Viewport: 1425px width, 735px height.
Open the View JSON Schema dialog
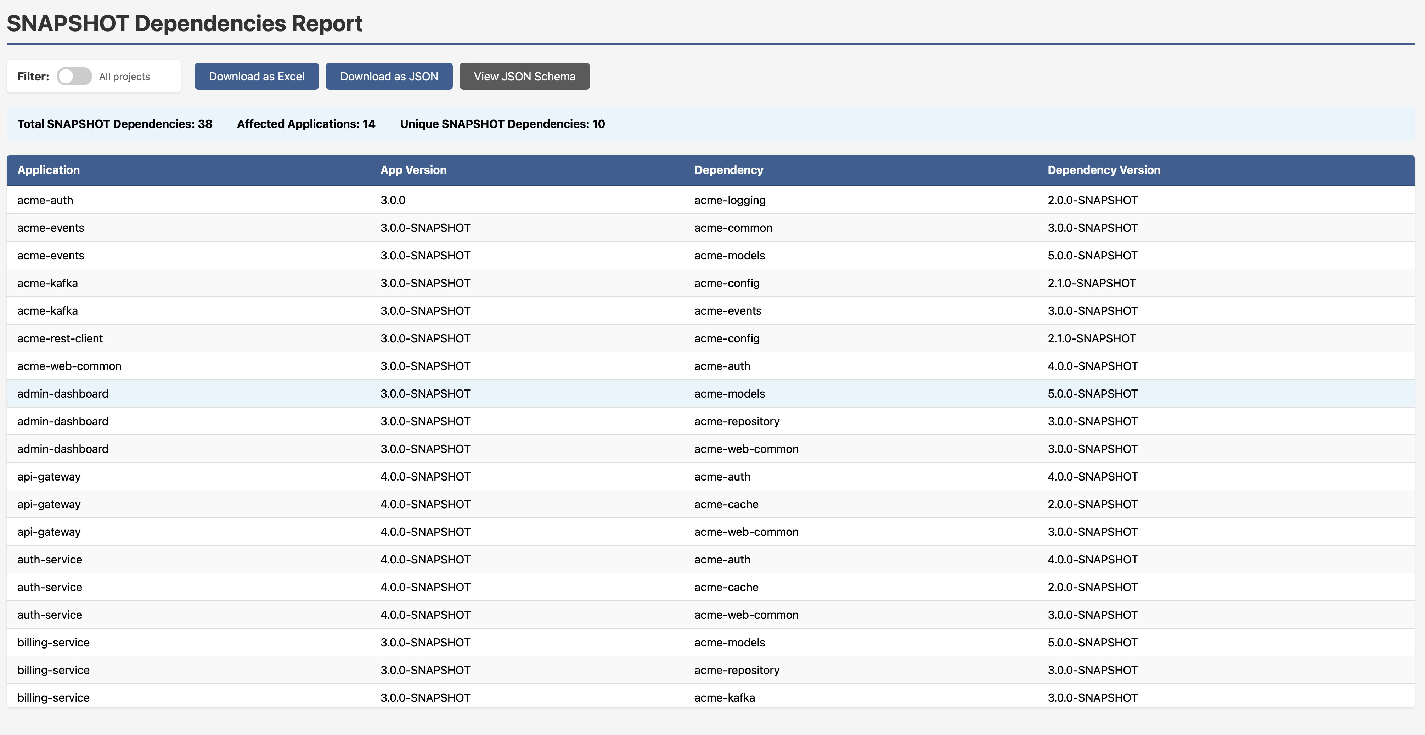(524, 77)
